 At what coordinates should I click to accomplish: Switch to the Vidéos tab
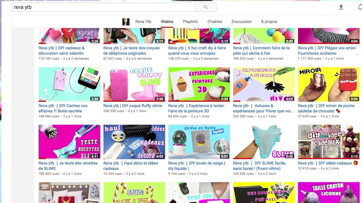[x=167, y=22]
